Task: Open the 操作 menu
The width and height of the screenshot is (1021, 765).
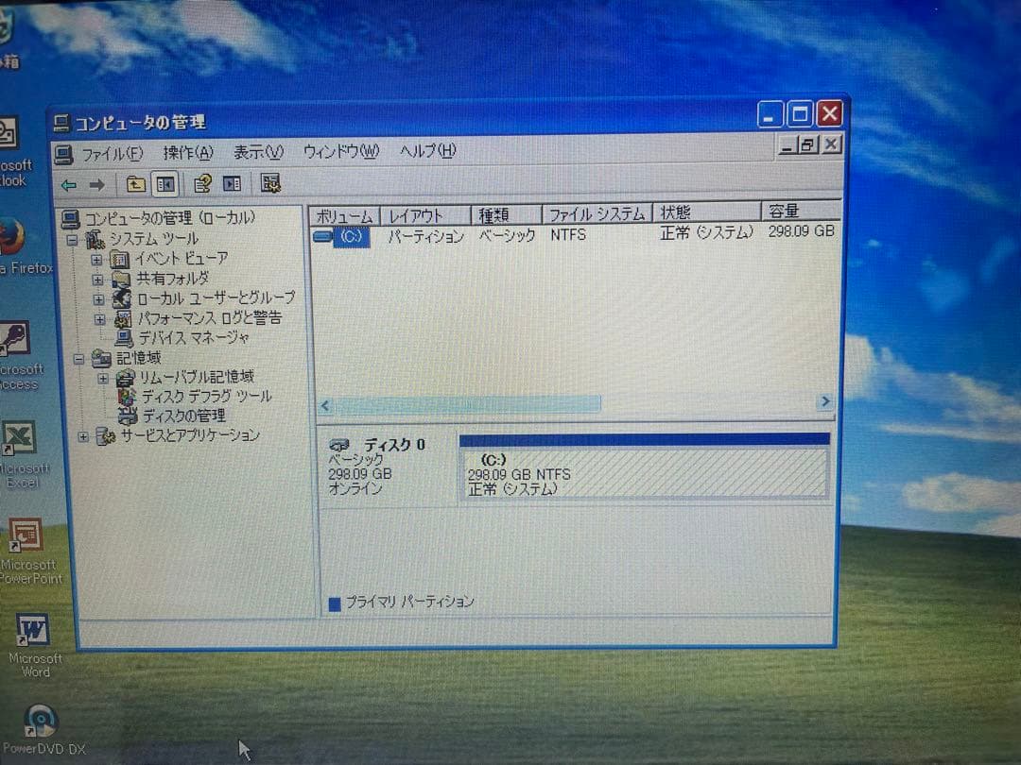Action: coord(185,151)
